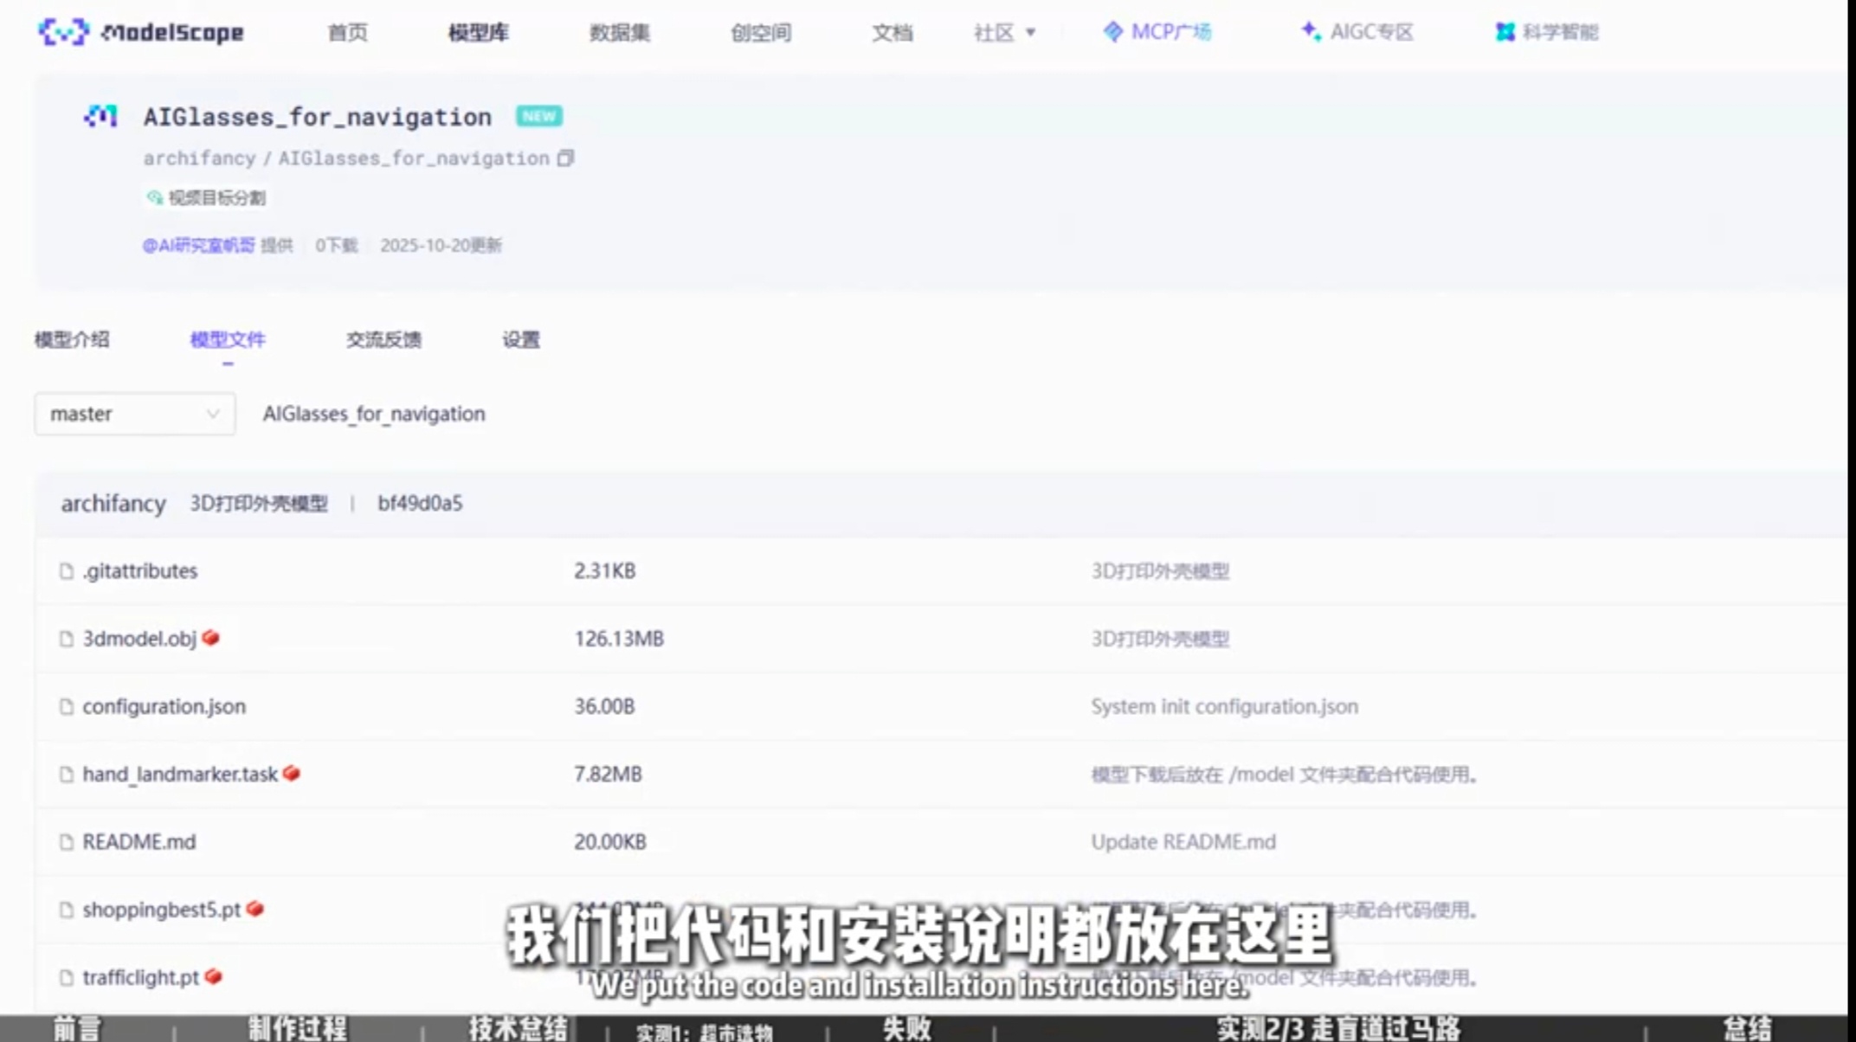
Task: Click the copy icon beside archifancy/AIGlasses_for_navigation
Action: pos(565,158)
